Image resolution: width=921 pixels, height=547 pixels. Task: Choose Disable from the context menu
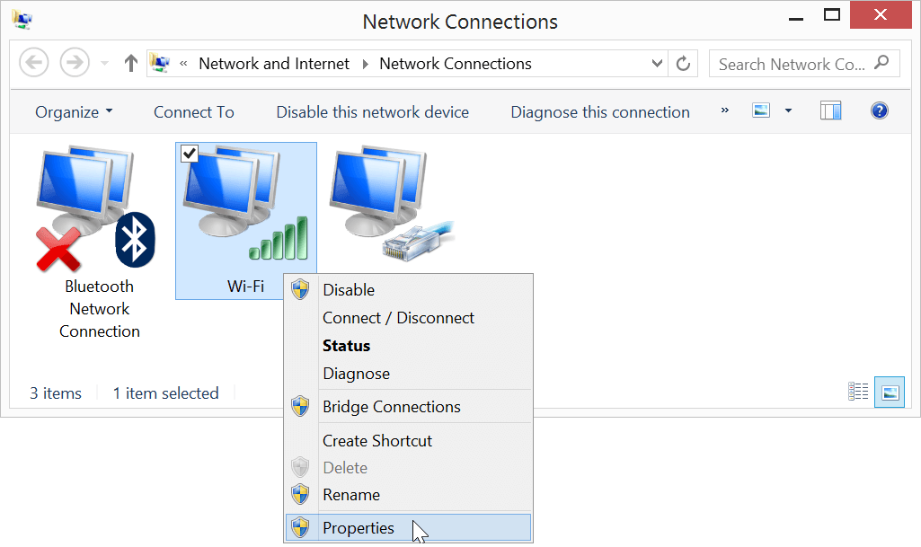tap(349, 289)
